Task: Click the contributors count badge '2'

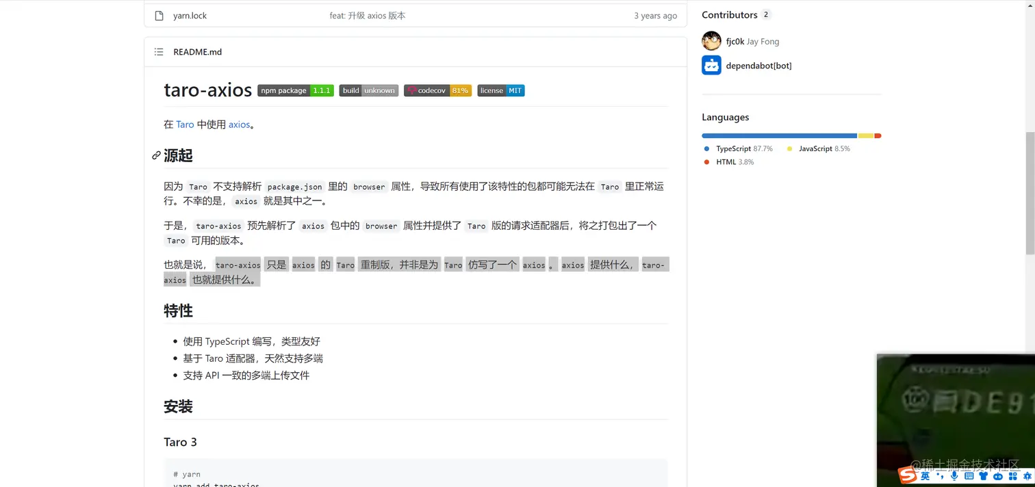Action: tap(766, 14)
